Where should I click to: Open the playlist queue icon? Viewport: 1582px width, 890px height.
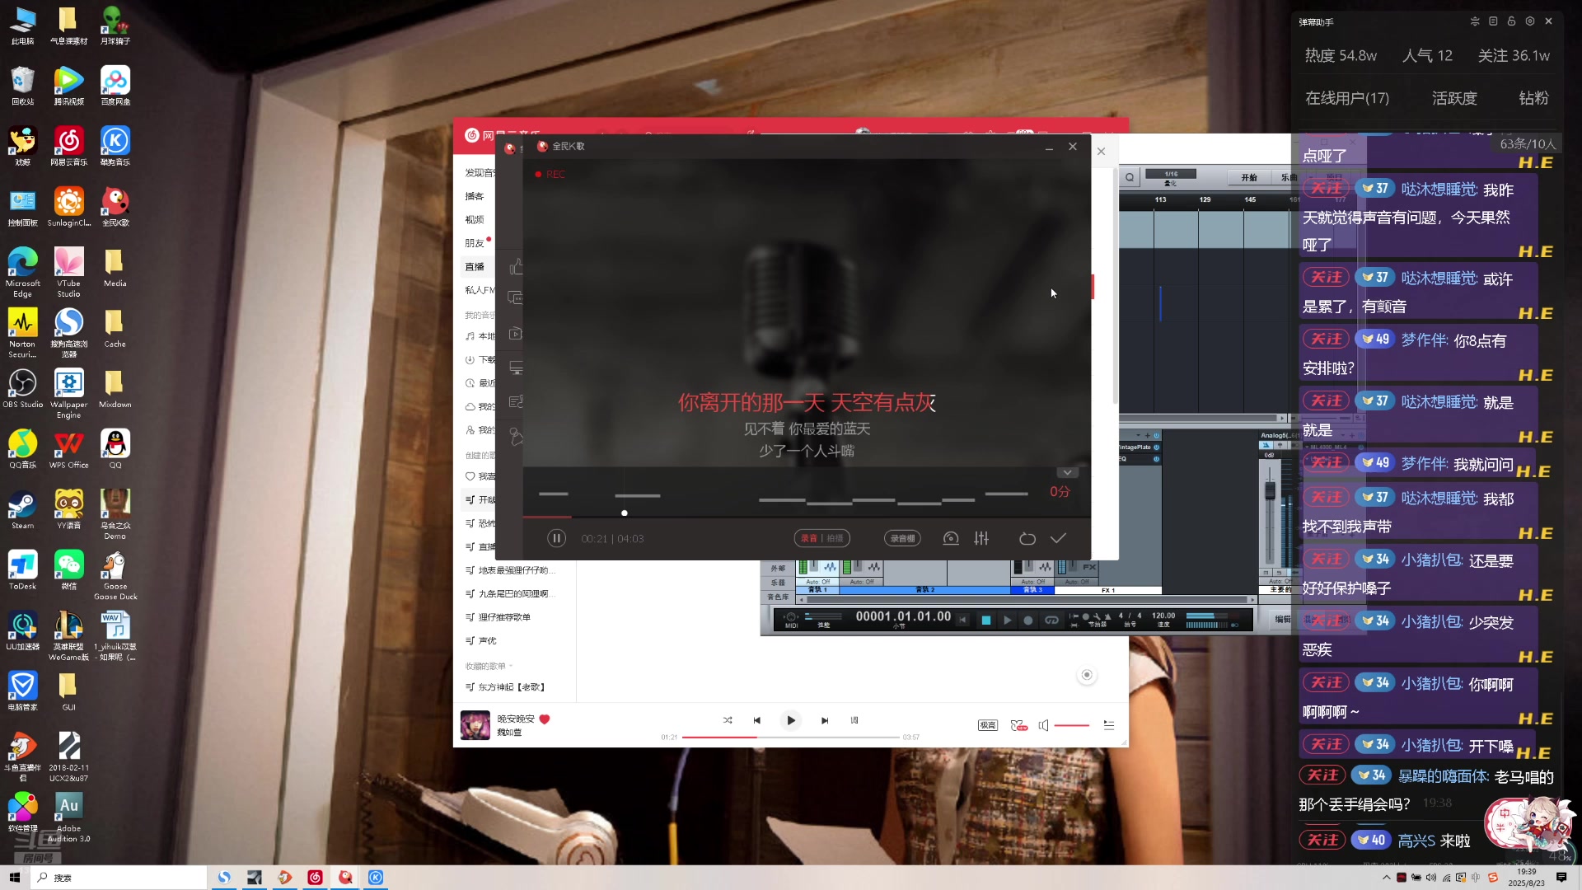tap(1109, 725)
